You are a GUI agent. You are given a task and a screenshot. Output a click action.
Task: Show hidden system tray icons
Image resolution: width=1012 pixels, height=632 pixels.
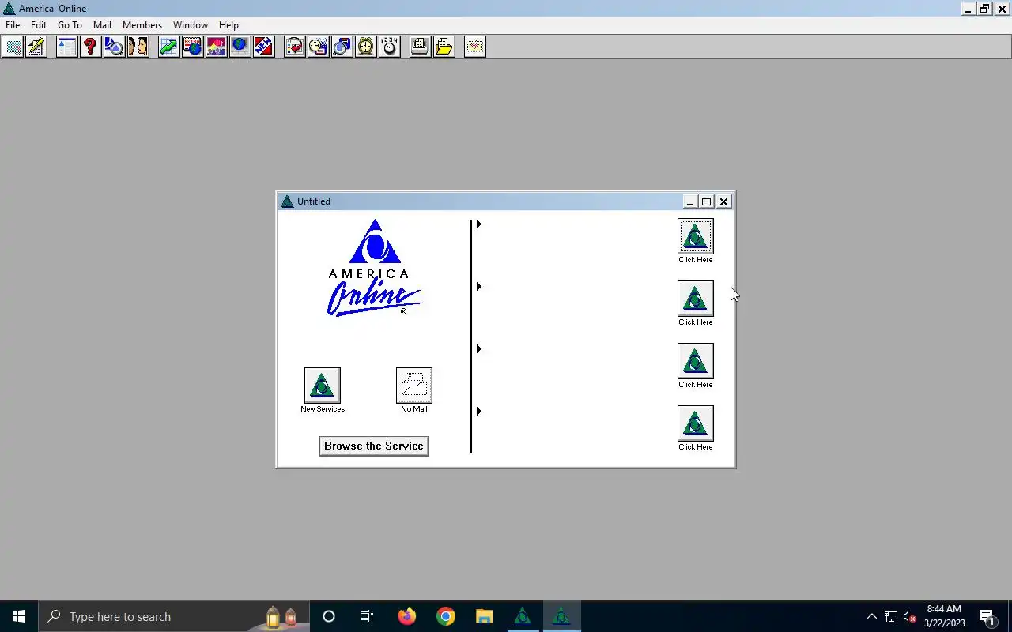872,616
